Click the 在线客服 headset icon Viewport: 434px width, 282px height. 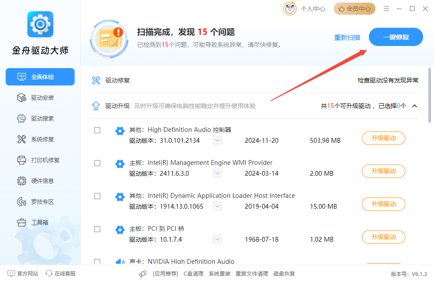click(x=49, y=274)
